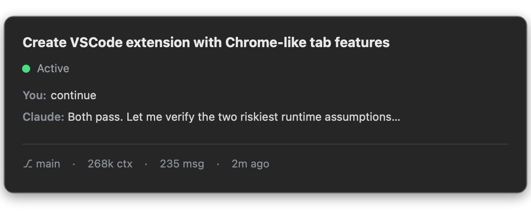Screen dimensions: 531x211
Task: Click the dot separator before 2m ago
Action: [x=218, y=164]
